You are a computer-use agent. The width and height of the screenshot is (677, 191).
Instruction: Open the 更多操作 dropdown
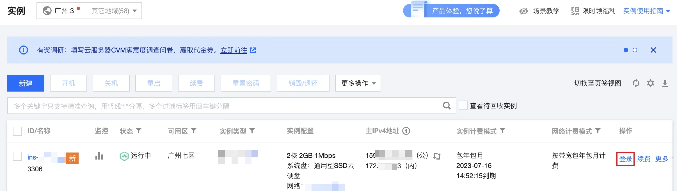(x=358, y=83)
